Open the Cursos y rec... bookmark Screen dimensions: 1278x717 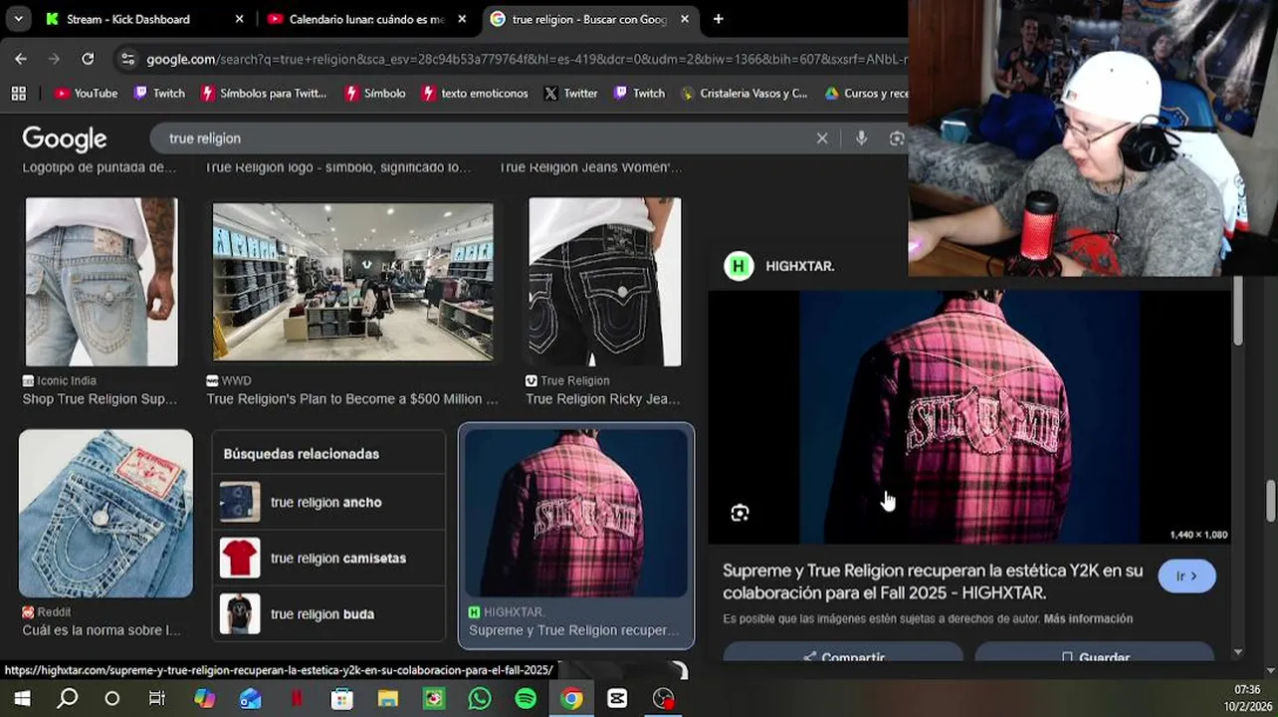pyautogui.click(x=866, y=93)
